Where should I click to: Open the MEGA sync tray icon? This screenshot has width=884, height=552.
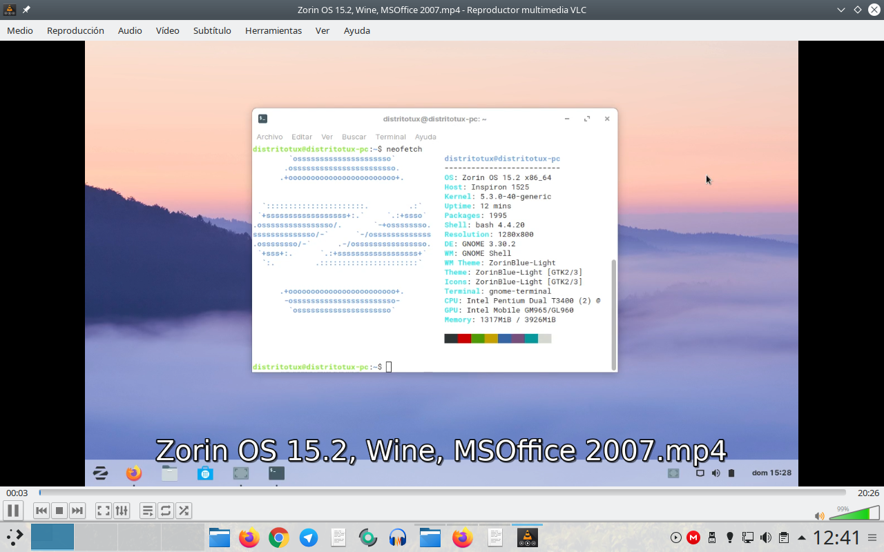pos(693,538)
